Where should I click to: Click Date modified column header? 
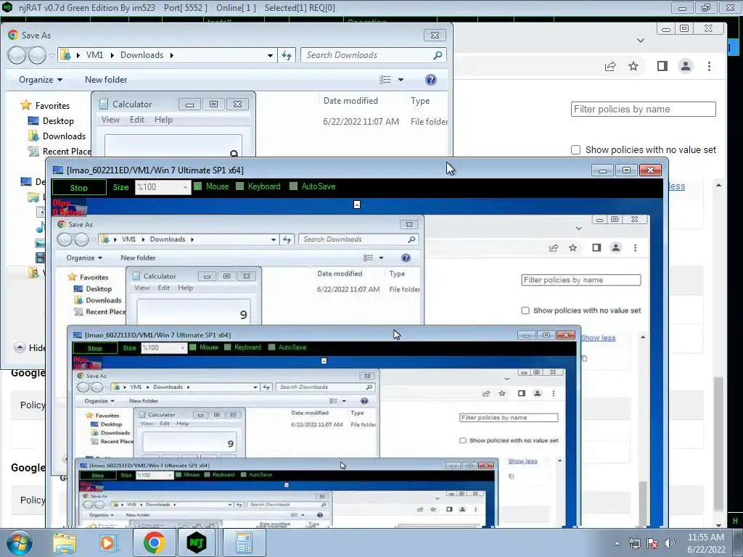pyautogui.click(x=350, y=100)
